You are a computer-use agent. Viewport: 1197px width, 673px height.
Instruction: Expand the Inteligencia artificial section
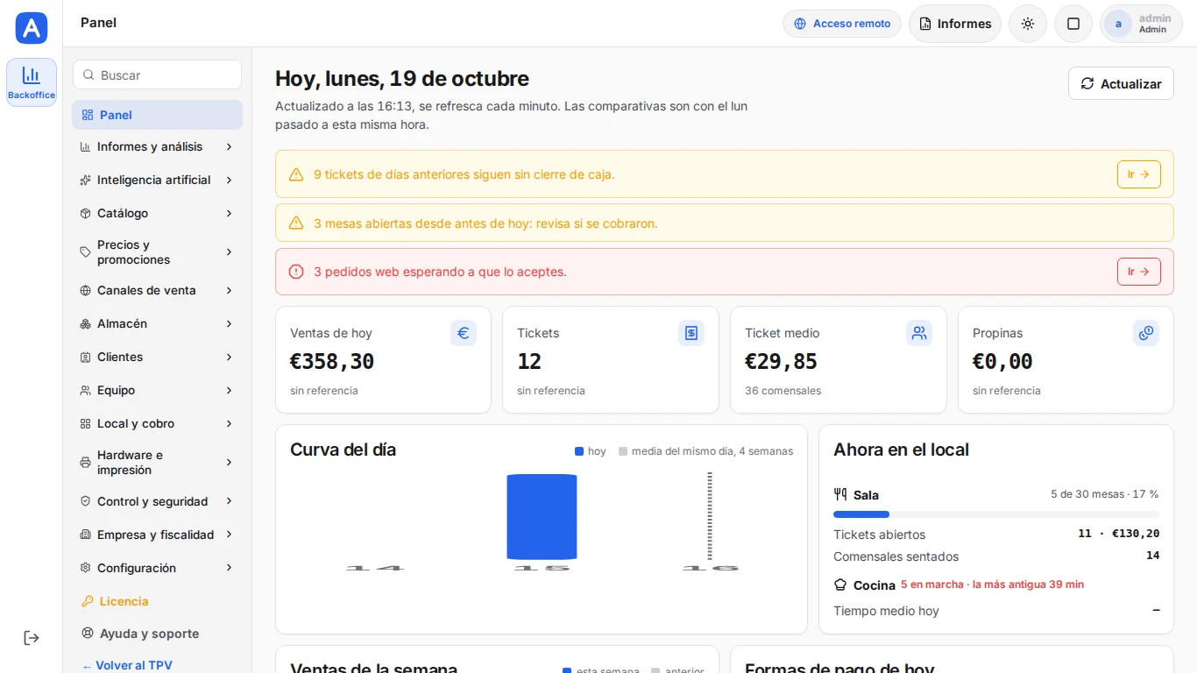[x=157, y=181]
